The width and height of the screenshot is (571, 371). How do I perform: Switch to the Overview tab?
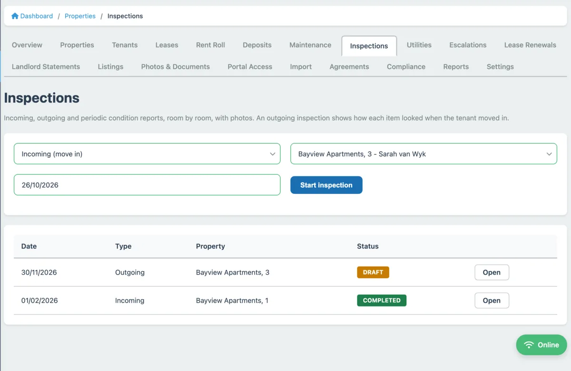[x=27, y=45]
